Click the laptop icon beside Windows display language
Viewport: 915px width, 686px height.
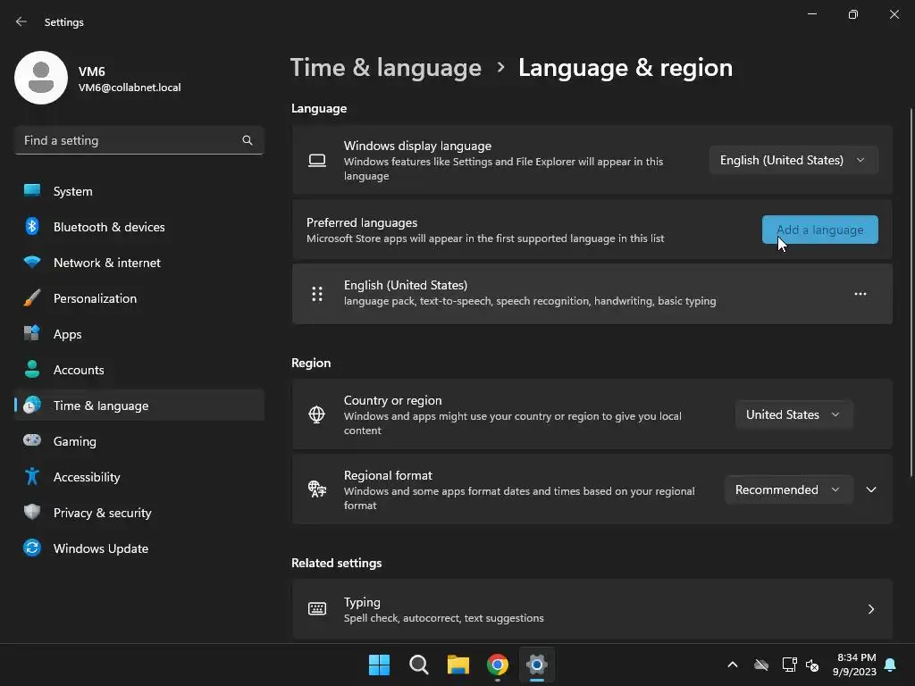[317, 161]
